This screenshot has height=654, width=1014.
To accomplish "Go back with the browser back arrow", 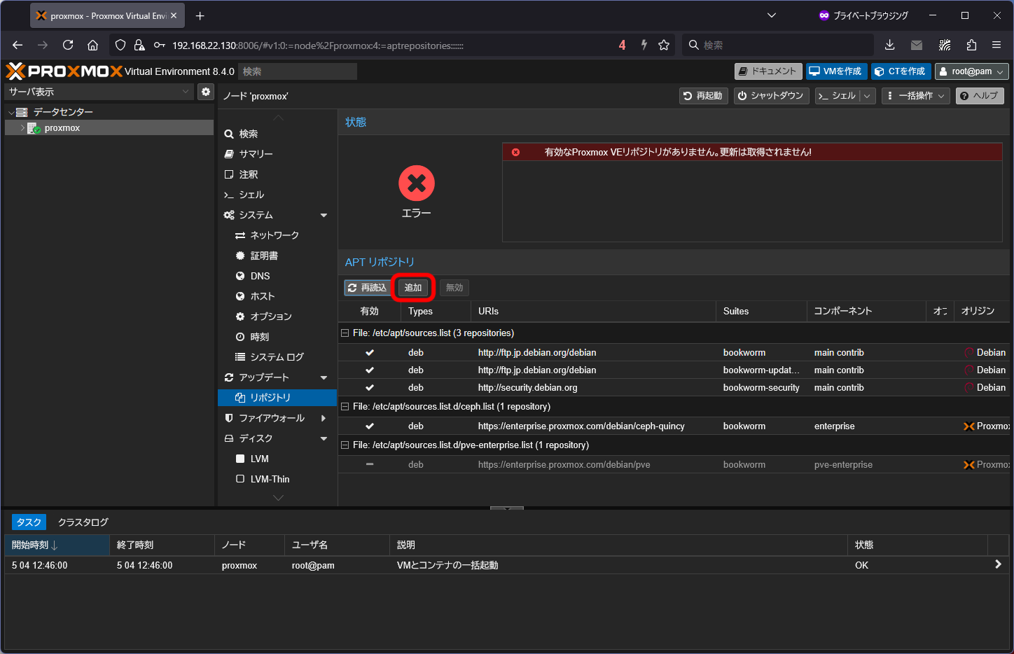I will point(18,45).
